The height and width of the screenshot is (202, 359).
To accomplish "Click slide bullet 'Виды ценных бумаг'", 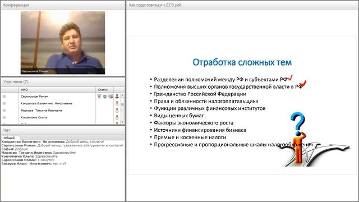I will pyautogui.click(x=179, y=116).
